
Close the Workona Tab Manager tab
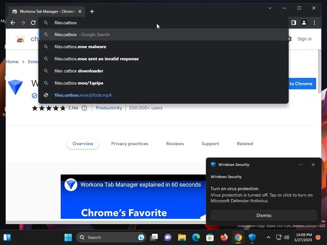pos(80,11)
